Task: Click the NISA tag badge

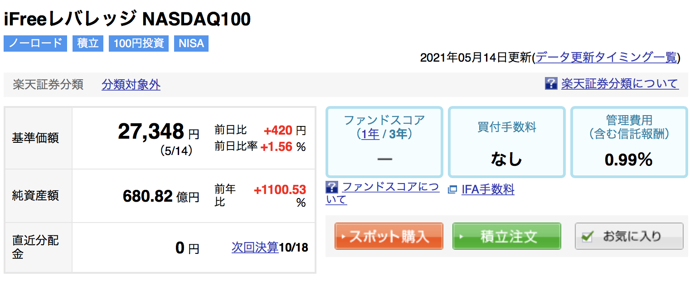Action: [191, 44]
